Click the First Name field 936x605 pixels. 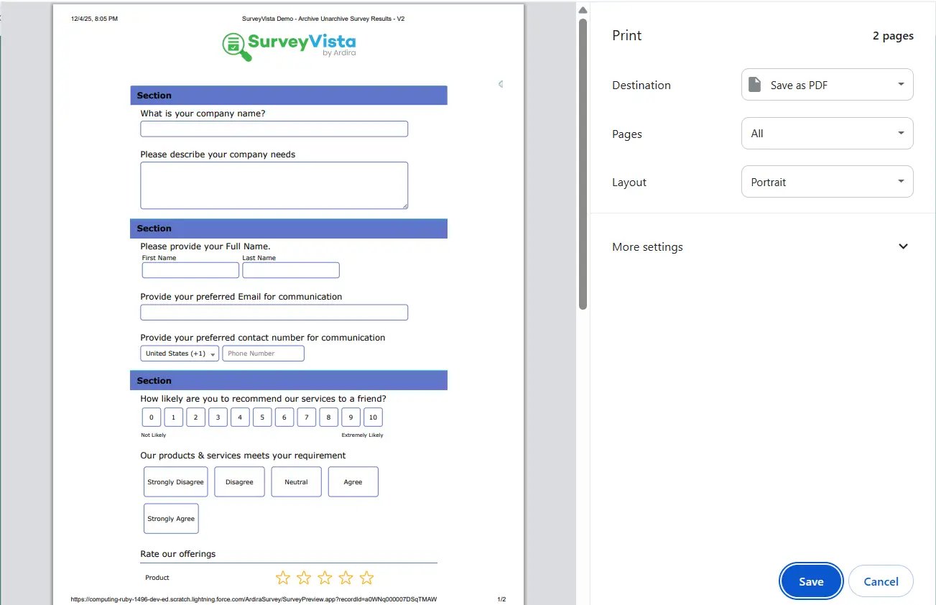click(x=190, y=270)
